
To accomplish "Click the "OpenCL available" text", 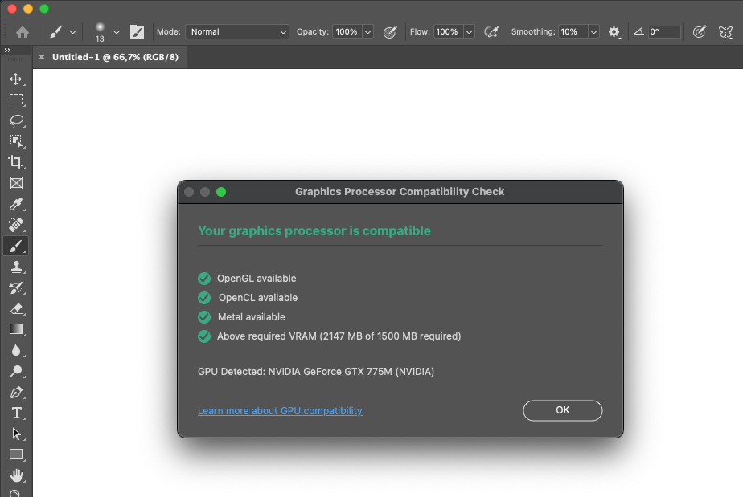I will [258, 298].
